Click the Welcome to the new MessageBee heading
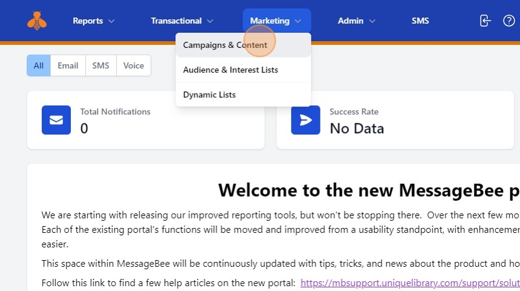 (x=369, y=191)
